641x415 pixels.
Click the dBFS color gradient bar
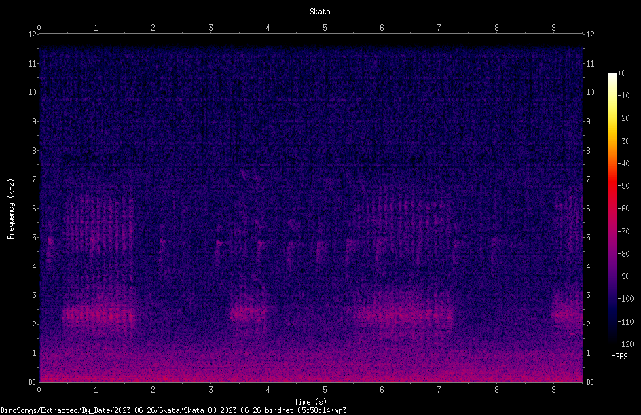[612, 208]
